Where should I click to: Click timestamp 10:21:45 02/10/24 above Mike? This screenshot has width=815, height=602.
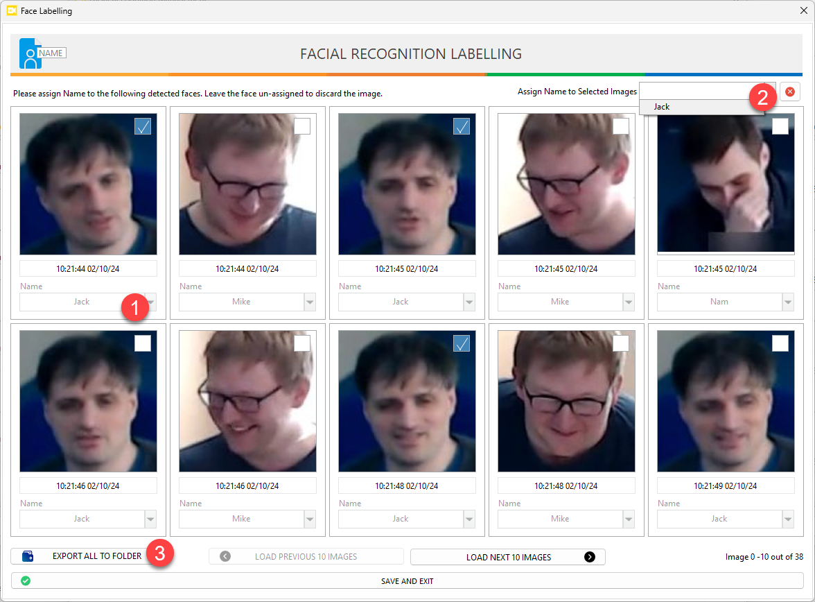point(567,269)
